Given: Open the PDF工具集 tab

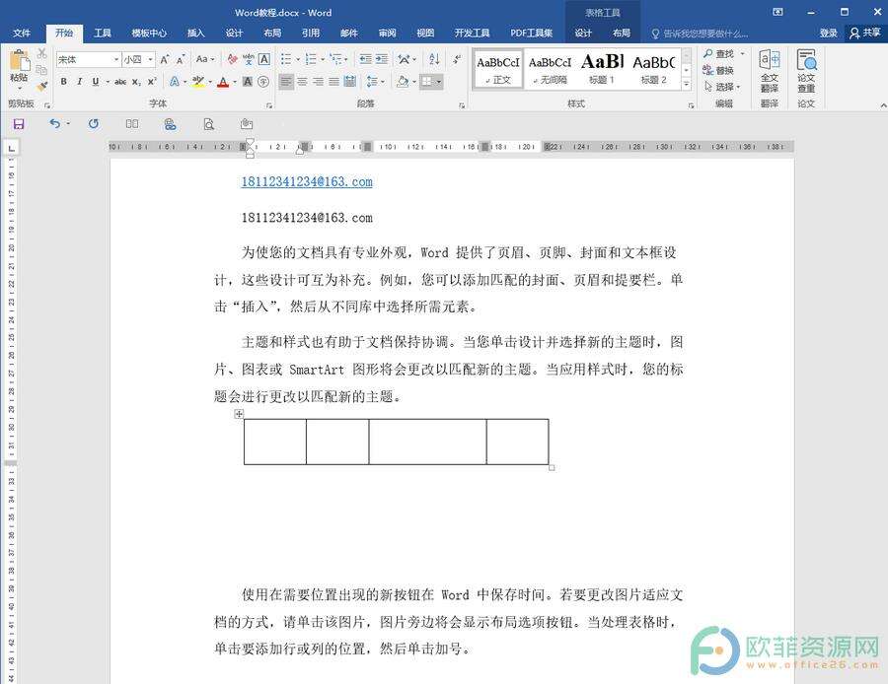Looking at the screenshot, I should tap(531, 33).
